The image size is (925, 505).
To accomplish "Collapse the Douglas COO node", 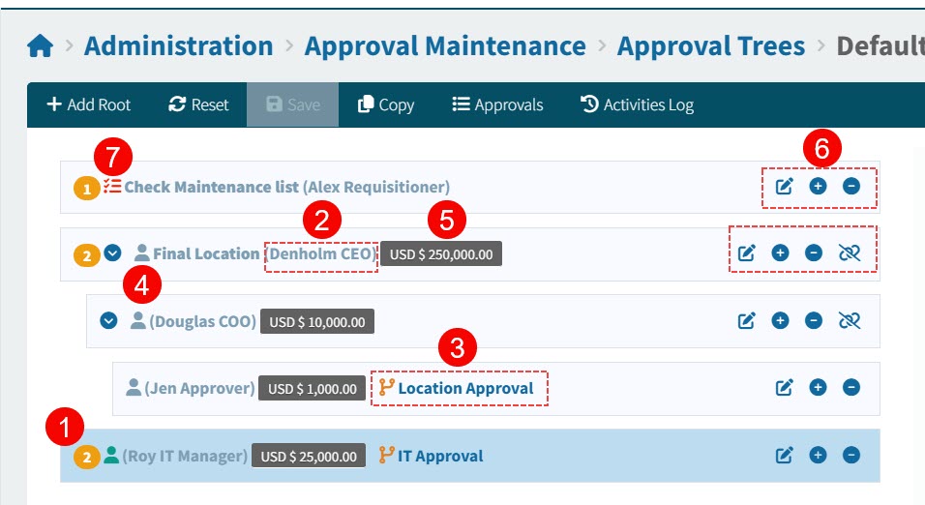I will coord(108,320).
